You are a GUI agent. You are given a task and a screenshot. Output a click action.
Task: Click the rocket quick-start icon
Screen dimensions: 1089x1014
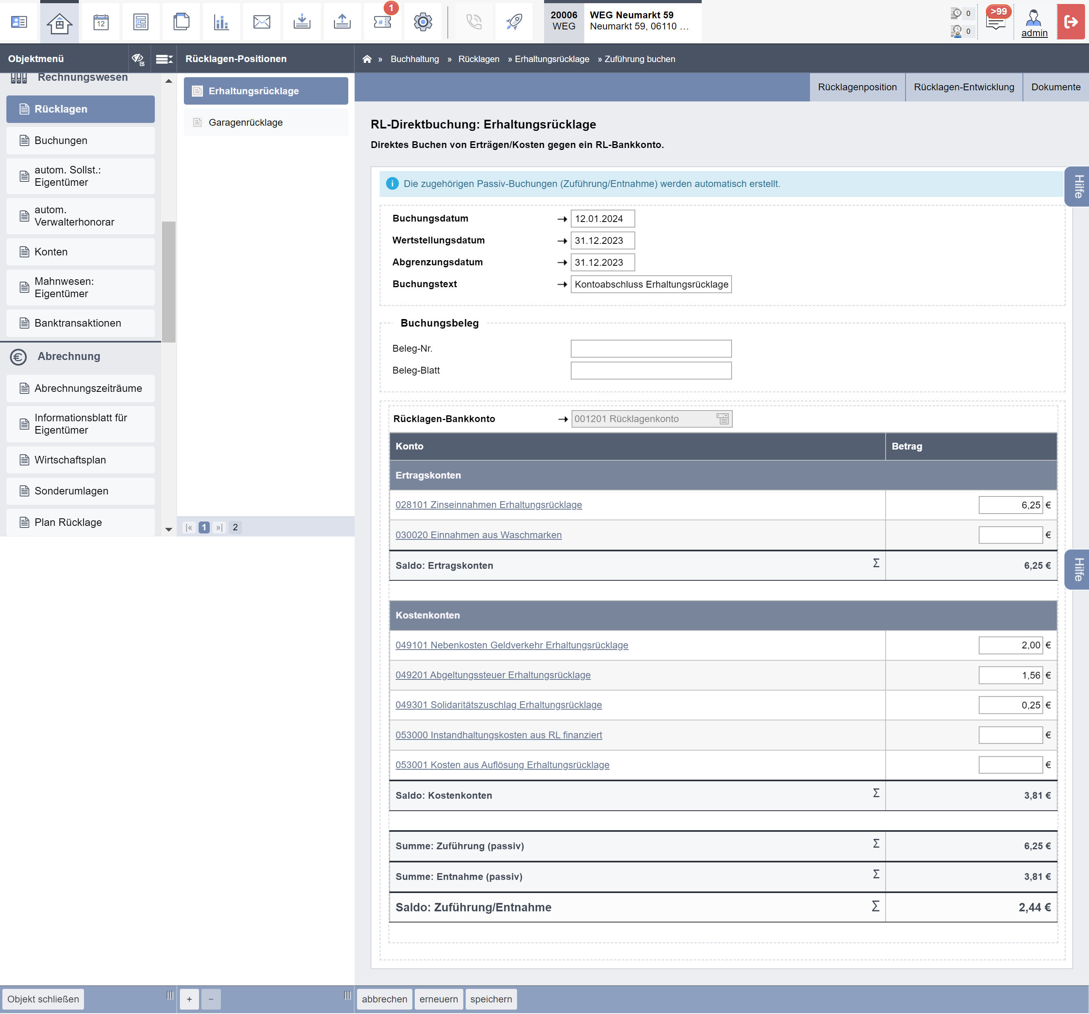514,22
